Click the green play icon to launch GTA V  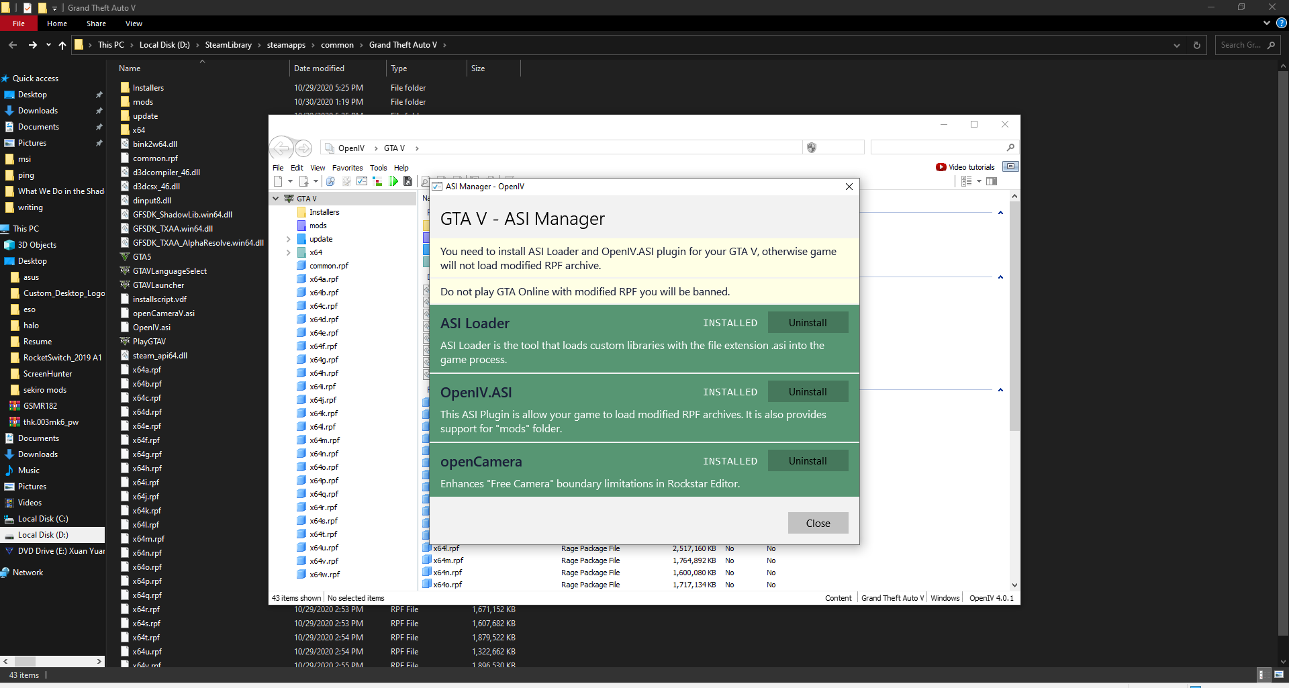coord(393,181)
